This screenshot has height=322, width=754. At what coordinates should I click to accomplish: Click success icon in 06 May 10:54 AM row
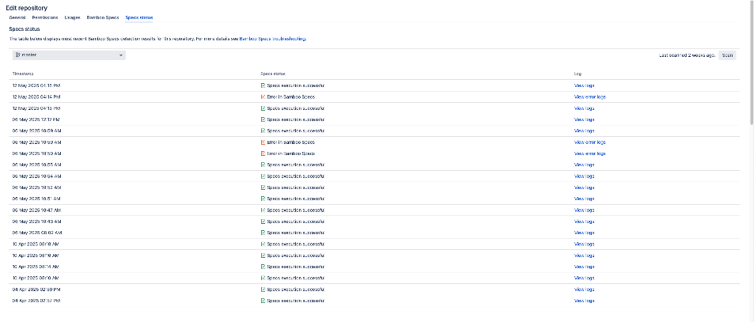tap(263, 176)
